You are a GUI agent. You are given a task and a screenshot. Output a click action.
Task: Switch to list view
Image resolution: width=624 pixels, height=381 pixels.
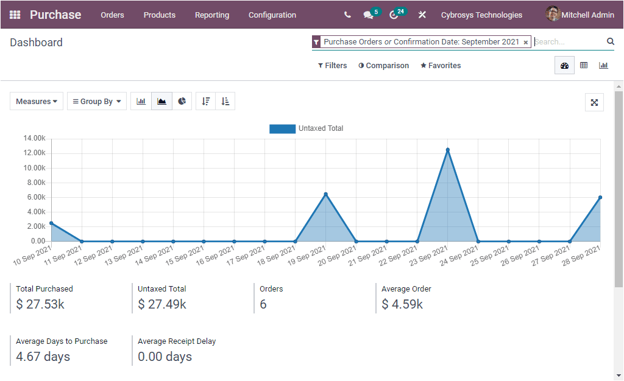tap(584, 65)
